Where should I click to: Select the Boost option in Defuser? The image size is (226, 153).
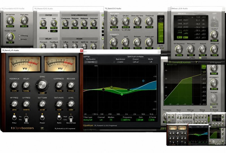200,58
